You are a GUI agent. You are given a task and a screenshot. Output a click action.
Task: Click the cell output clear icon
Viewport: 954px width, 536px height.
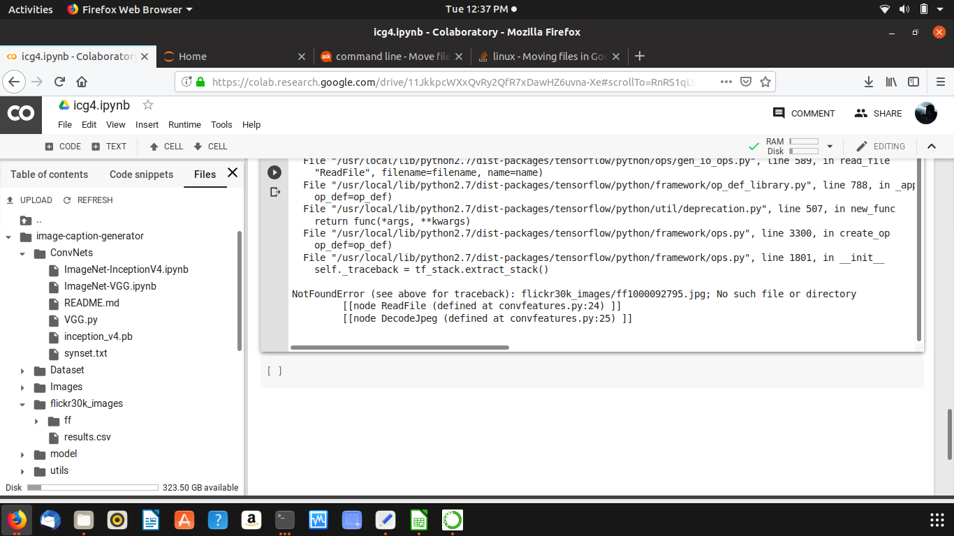tap(274, 191)
